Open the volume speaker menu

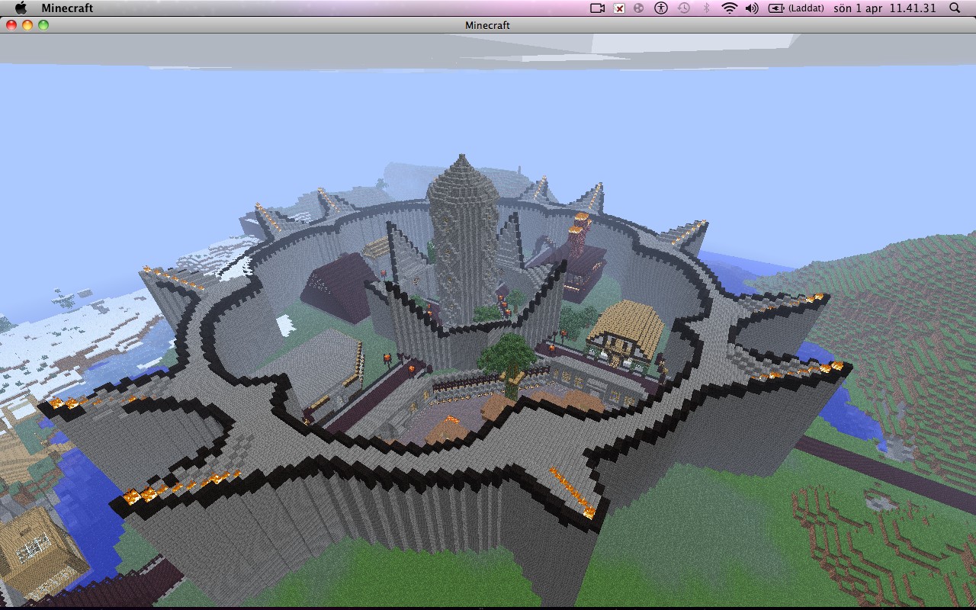click(x=753, y=8)
